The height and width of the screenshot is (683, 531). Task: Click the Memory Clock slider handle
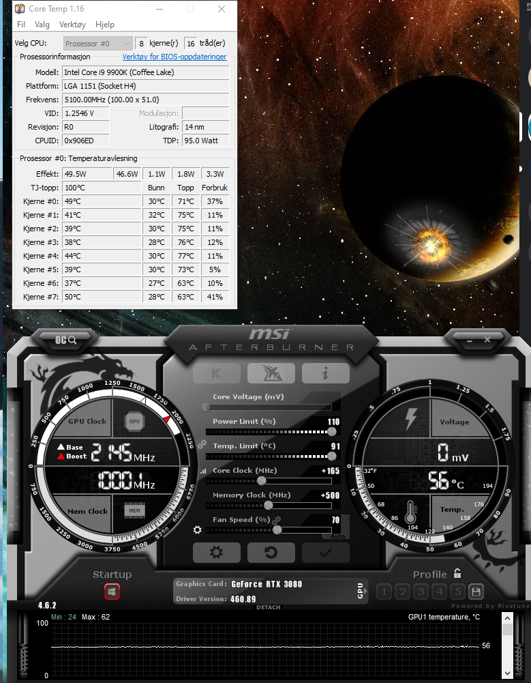(x=269, y=506)
